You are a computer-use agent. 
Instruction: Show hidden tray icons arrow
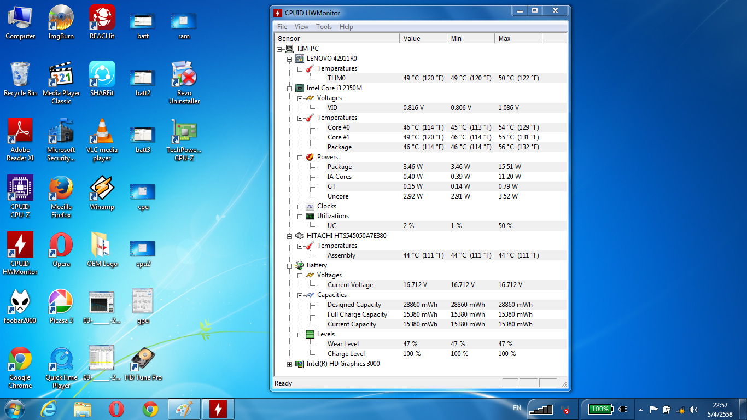[640, 409]
